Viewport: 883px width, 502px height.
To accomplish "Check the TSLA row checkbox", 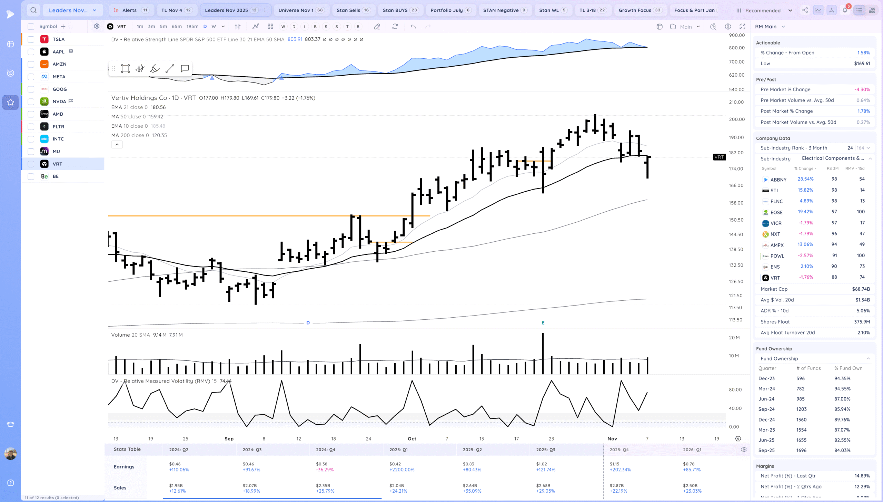I will 31,39.
